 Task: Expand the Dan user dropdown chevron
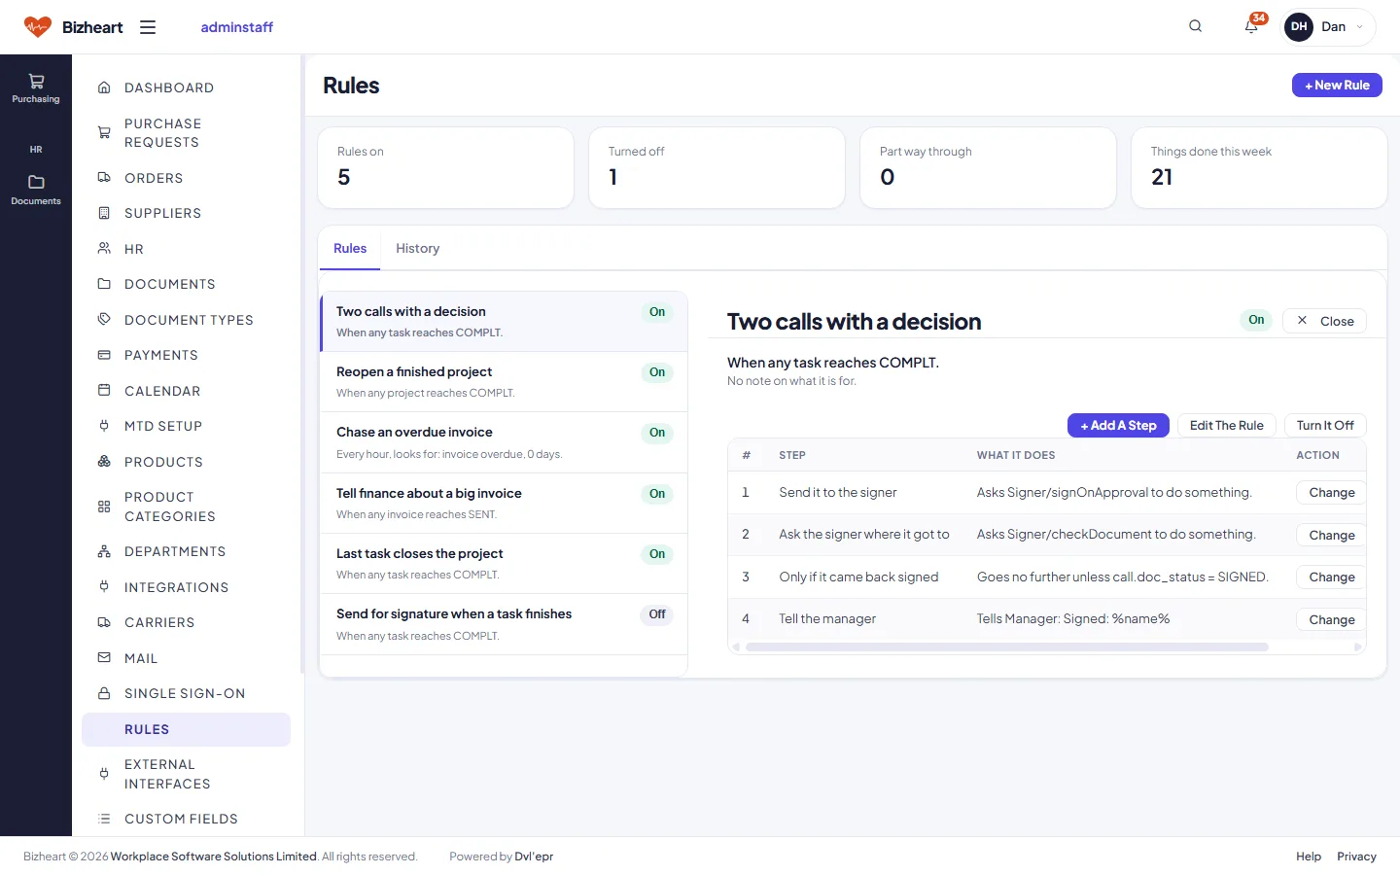pyautogui.click(x=1359, y=27)
